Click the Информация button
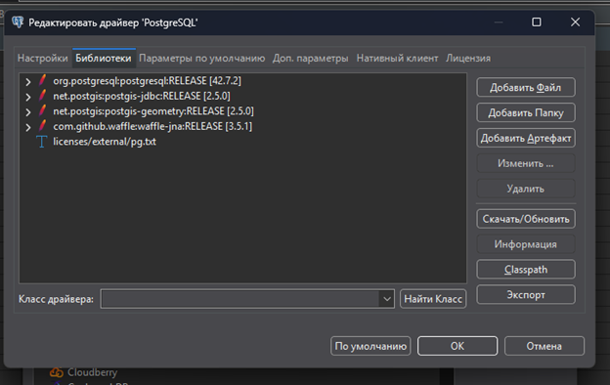 point(526,244)
